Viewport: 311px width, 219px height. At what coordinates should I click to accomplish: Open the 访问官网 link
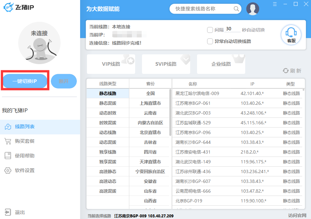point(297,215)
